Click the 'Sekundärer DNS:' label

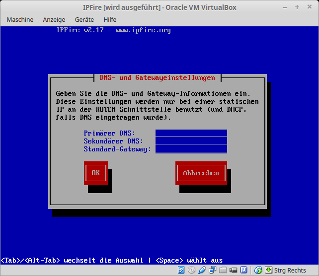[113, 141]
